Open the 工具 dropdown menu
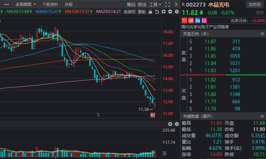Screen dimensions: 266x159 pos(155,5)
